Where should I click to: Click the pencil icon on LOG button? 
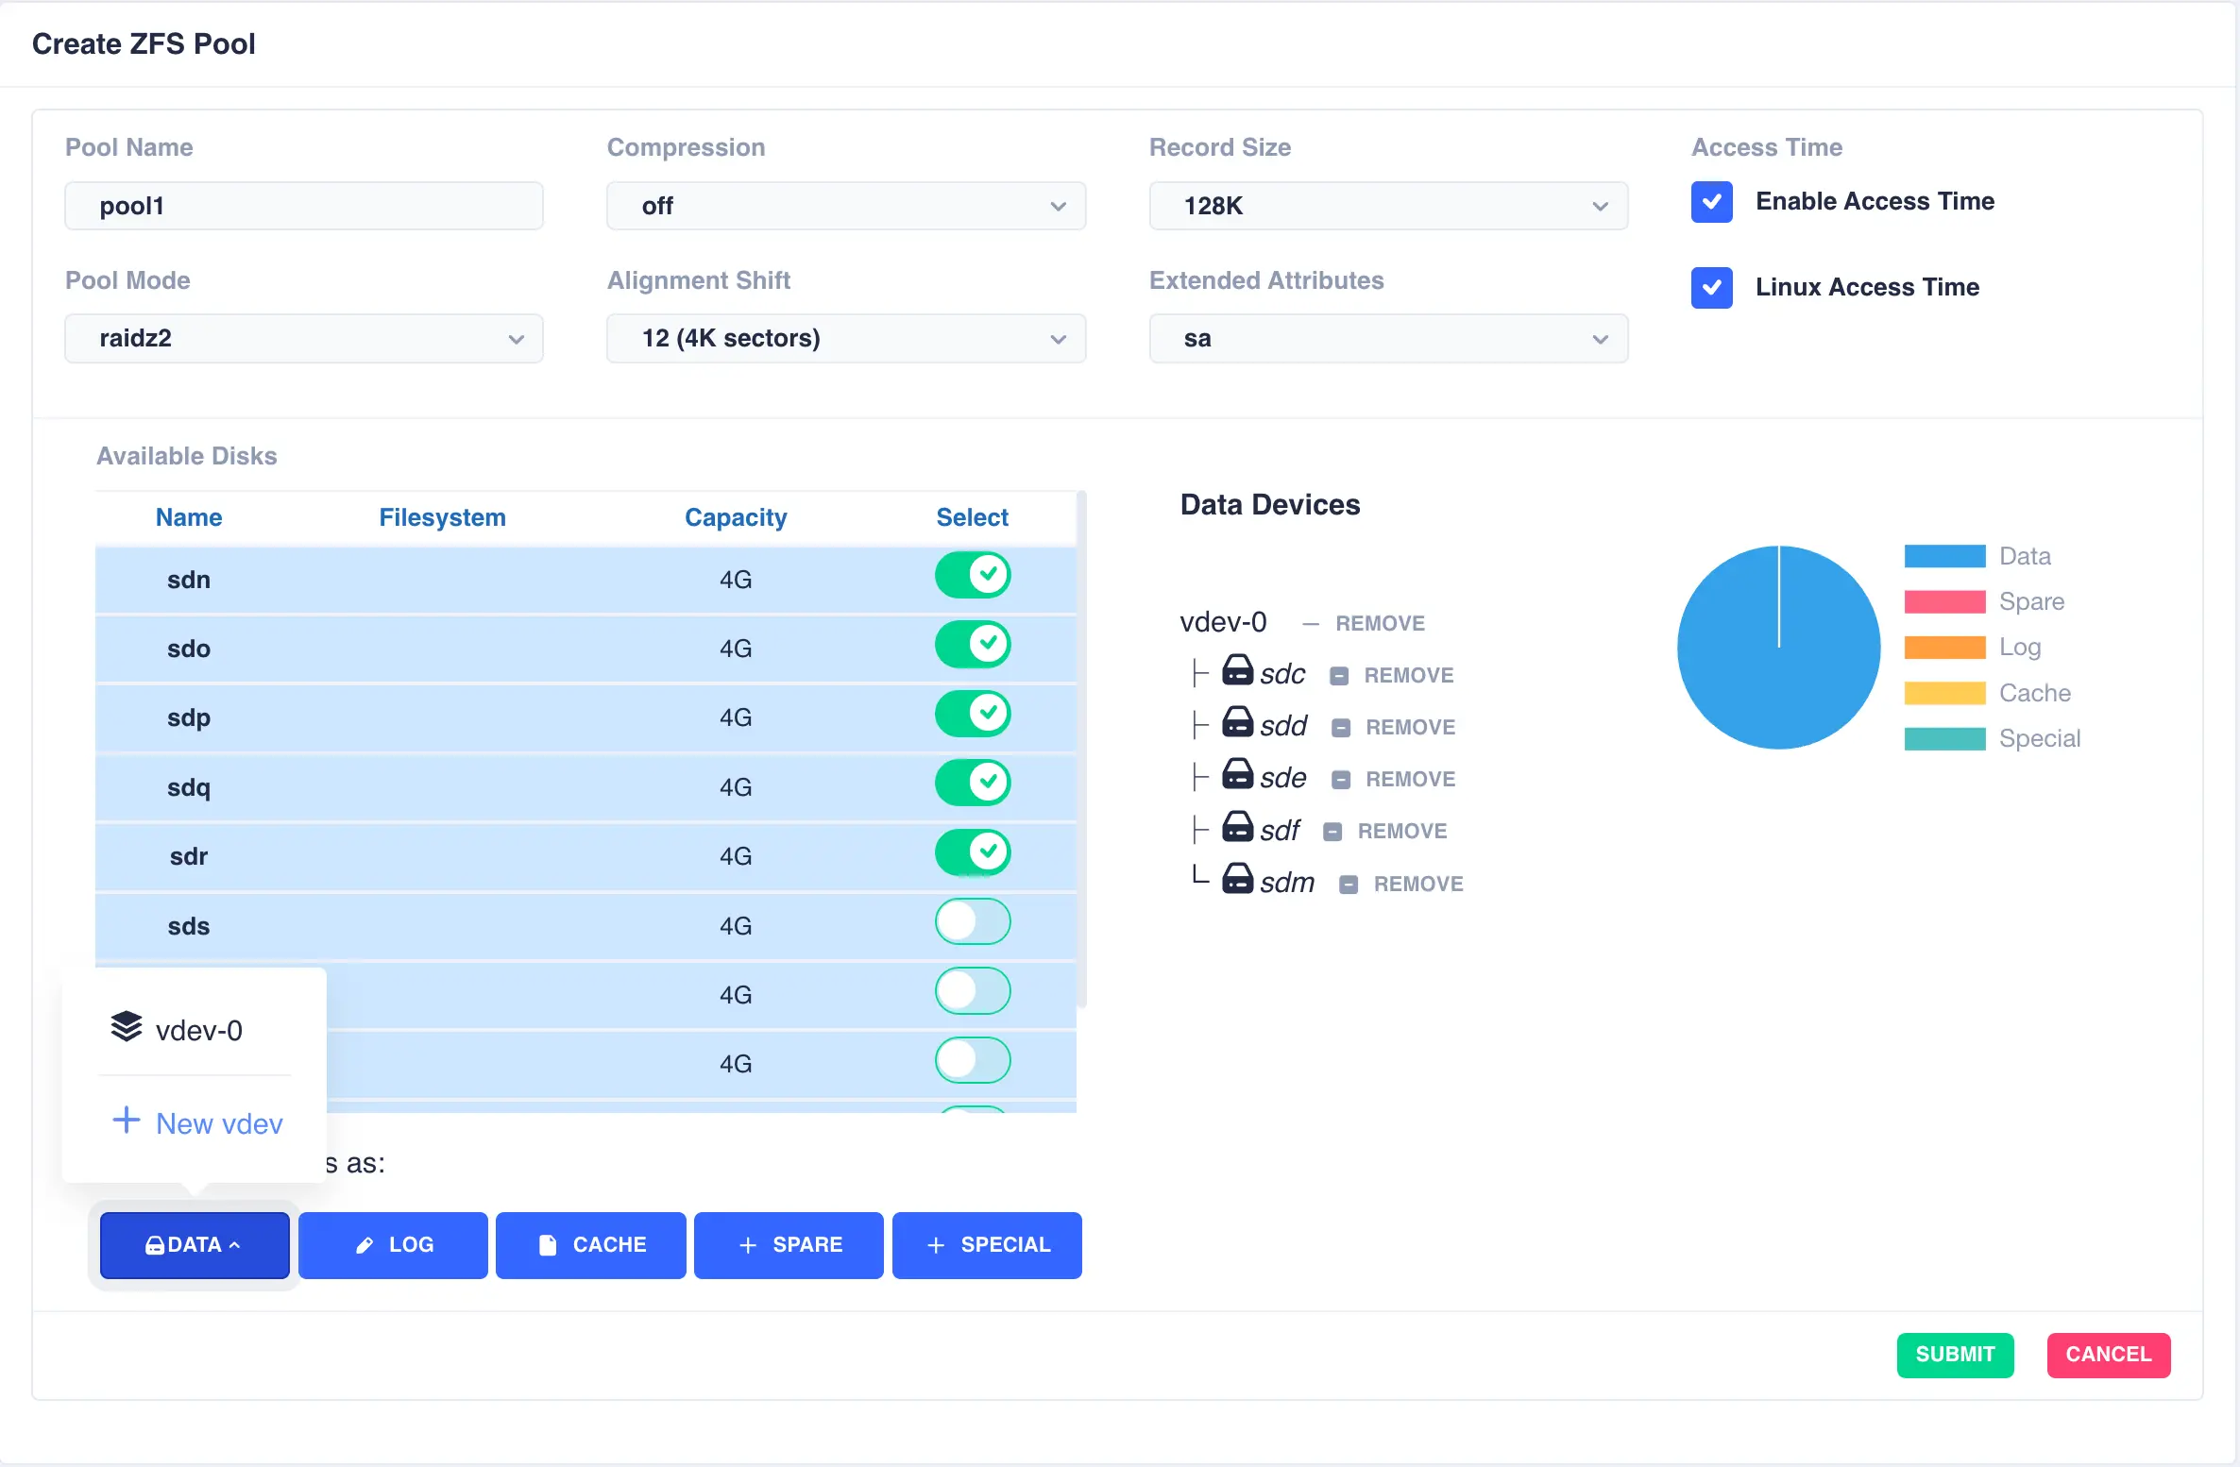tap(365, 1246)
